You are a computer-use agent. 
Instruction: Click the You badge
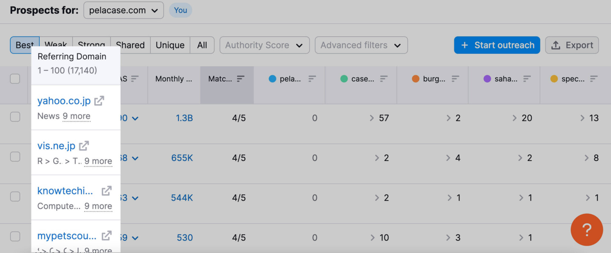coord(181,10)
